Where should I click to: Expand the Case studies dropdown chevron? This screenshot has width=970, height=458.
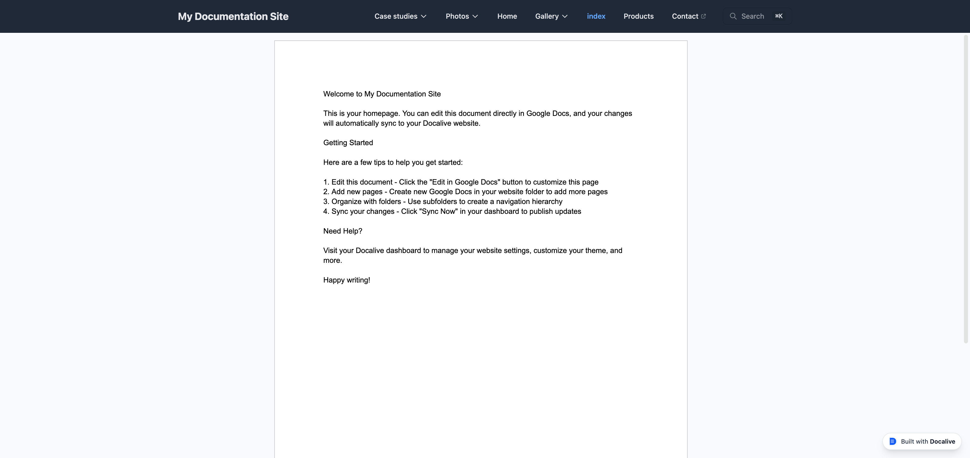424,17
